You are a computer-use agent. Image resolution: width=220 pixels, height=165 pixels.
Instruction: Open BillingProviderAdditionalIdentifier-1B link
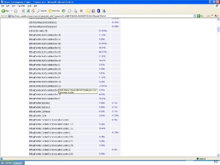(45, 43)
